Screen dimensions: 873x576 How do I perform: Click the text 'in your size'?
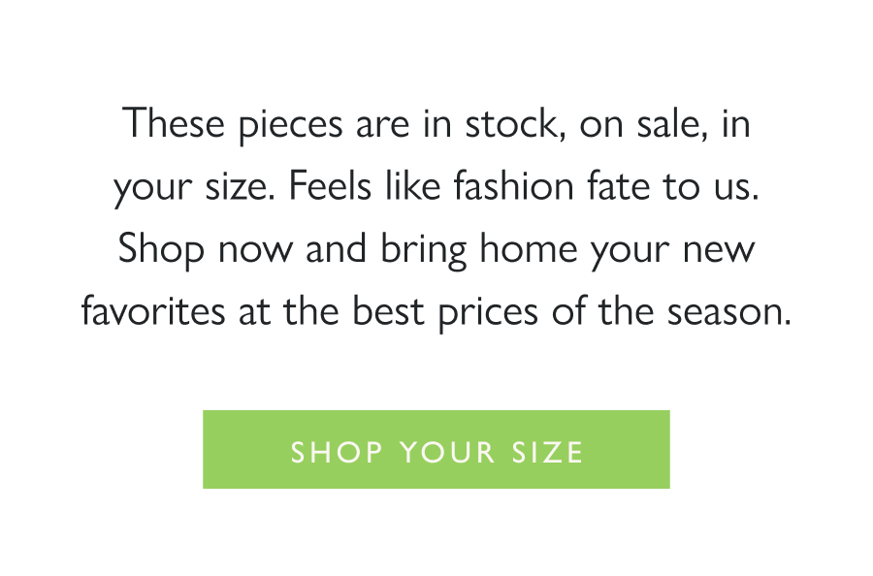(184, 184)
